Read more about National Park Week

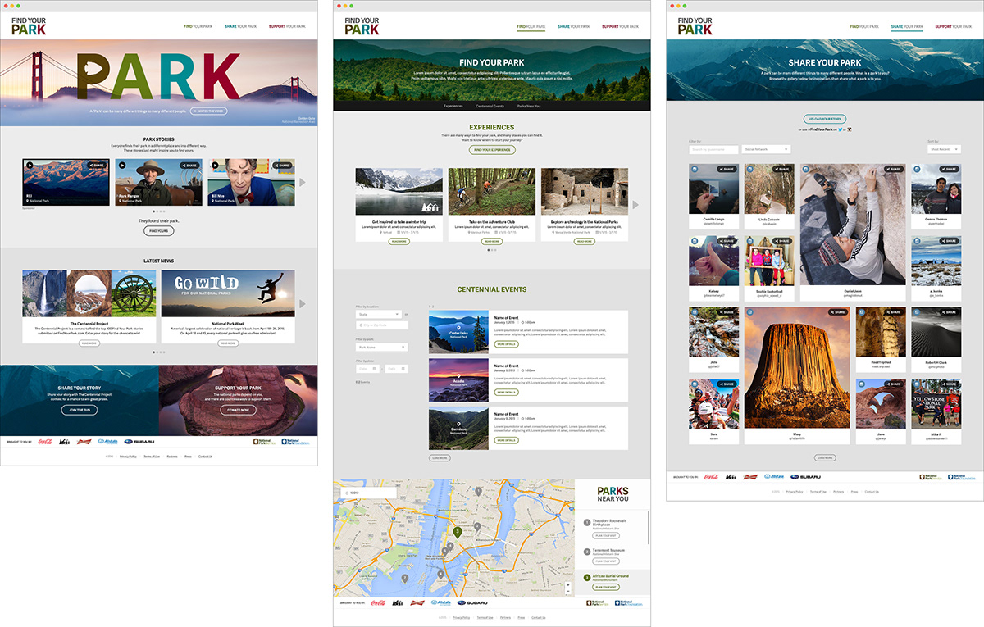pos(229,343)
